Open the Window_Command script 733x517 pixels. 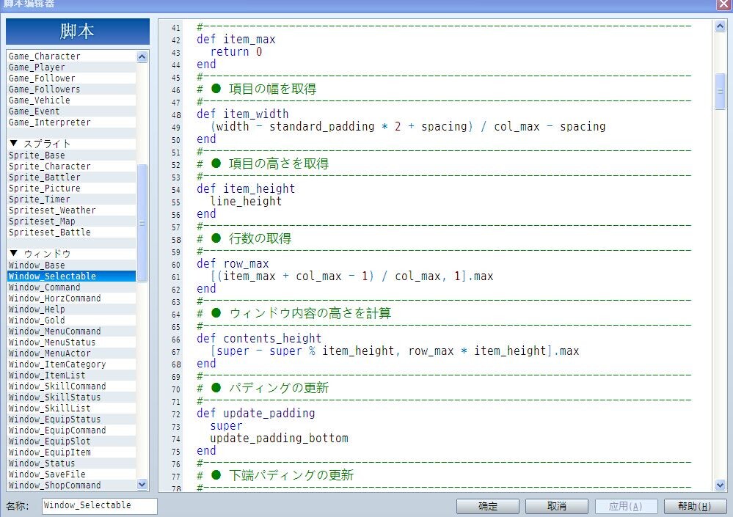[x=72, y=287]
